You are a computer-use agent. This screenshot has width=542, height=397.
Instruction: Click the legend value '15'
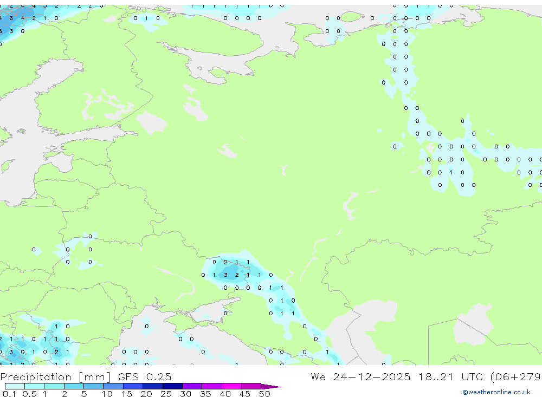tap(126, 394)
